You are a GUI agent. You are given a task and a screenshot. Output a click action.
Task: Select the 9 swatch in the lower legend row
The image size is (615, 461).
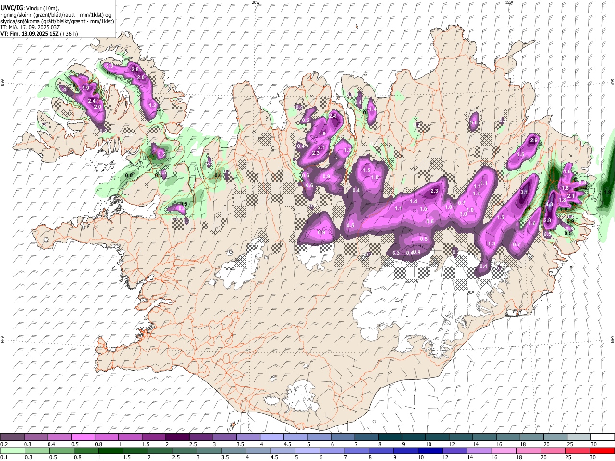tap(405, 450)
